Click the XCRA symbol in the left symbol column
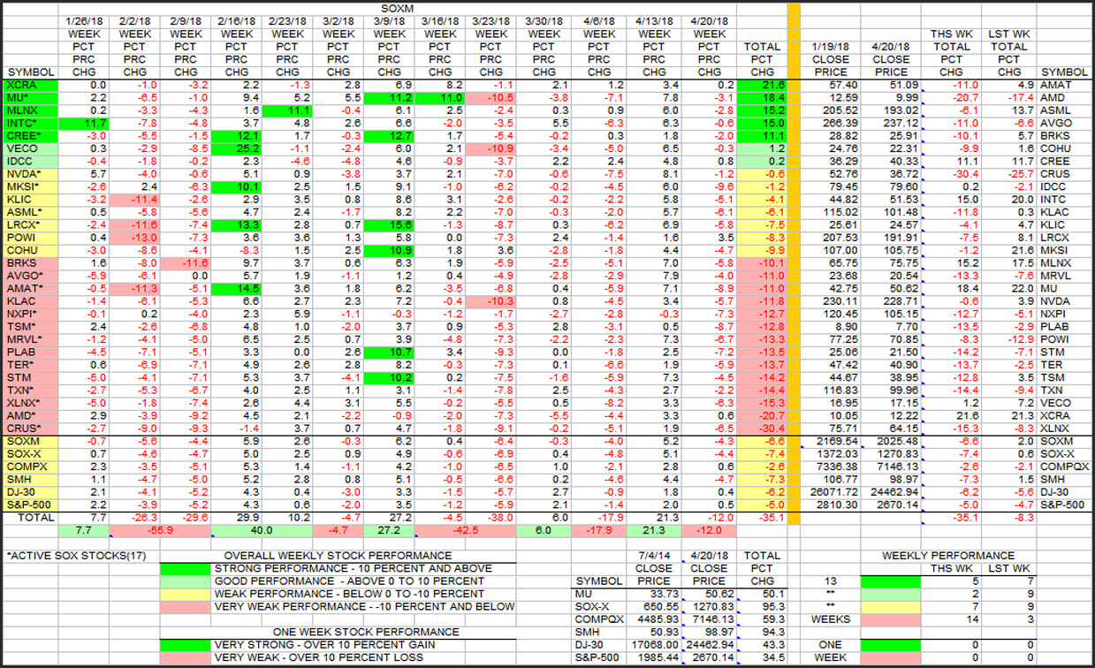Viewport: 1095px width, 668px height. click(32, 84)
